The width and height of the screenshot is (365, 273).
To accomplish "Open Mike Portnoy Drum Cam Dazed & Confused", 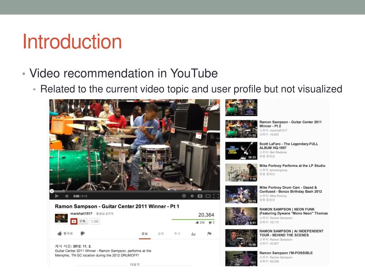I will 291,189.
